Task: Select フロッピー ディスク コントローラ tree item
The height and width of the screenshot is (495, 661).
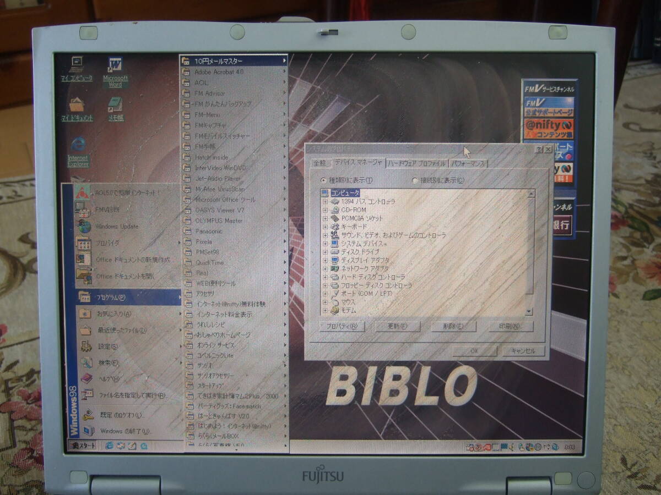Action: 376,286
